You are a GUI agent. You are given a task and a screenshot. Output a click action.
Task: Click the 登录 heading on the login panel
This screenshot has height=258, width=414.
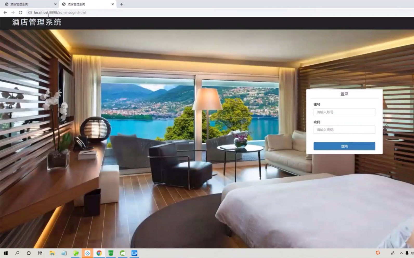point(344,94)
